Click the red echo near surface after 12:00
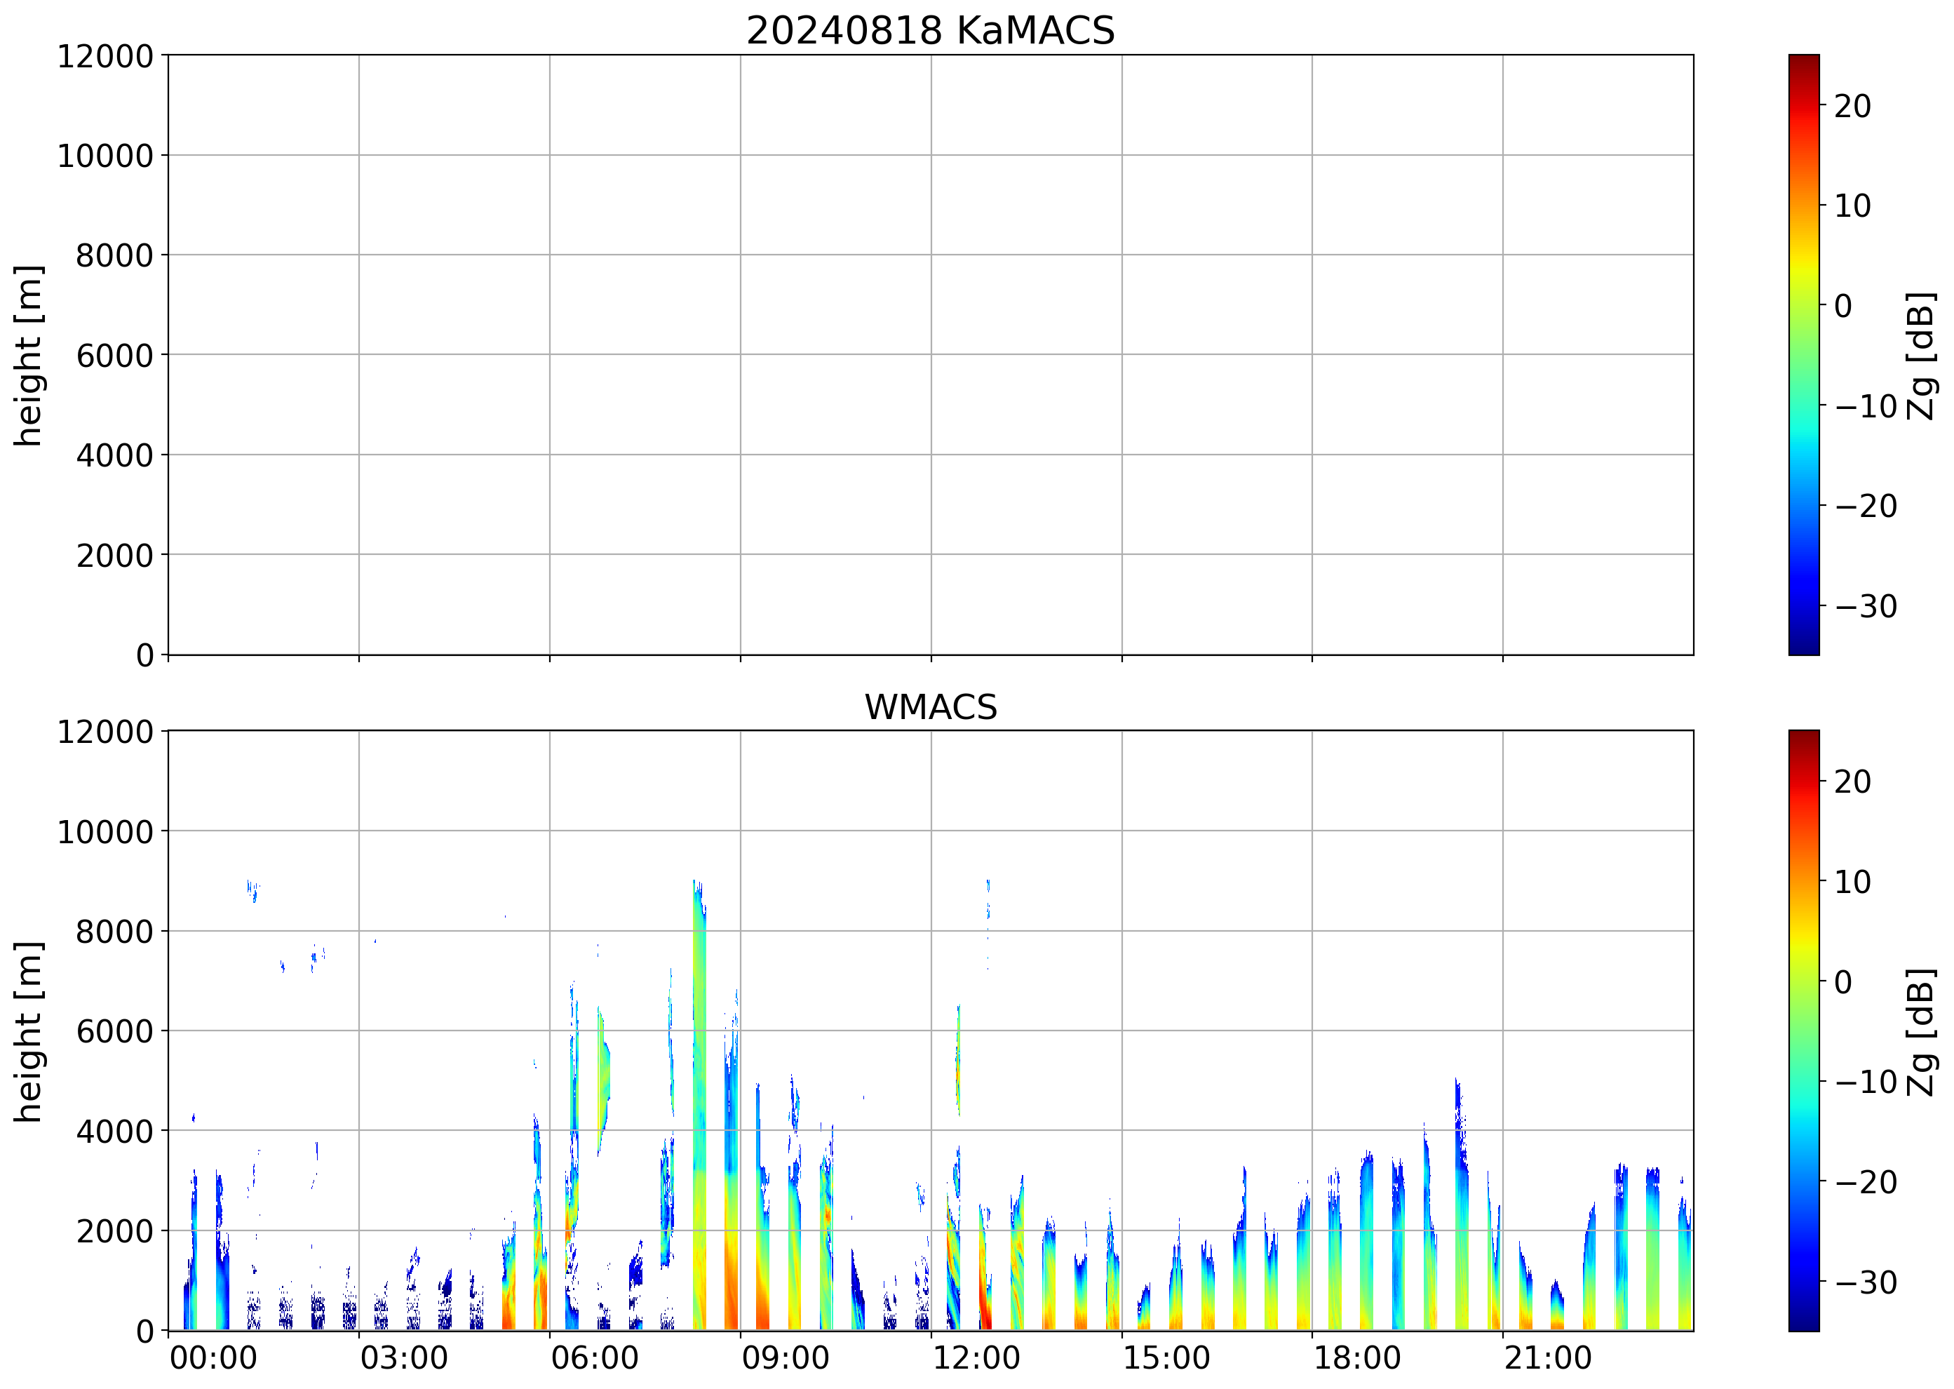1954x1389 pixels. click(984, 1308)
